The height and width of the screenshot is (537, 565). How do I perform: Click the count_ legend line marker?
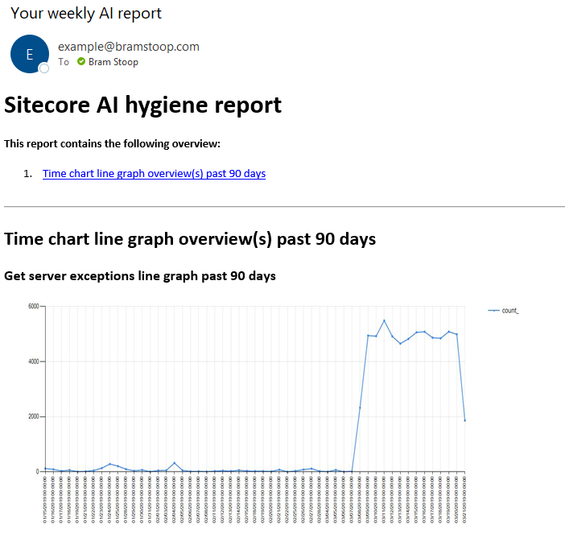point(493,310)
